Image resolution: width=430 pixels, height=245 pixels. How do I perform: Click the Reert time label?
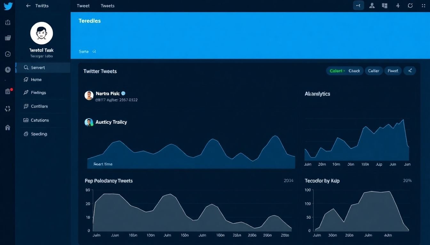coord(103,164)
